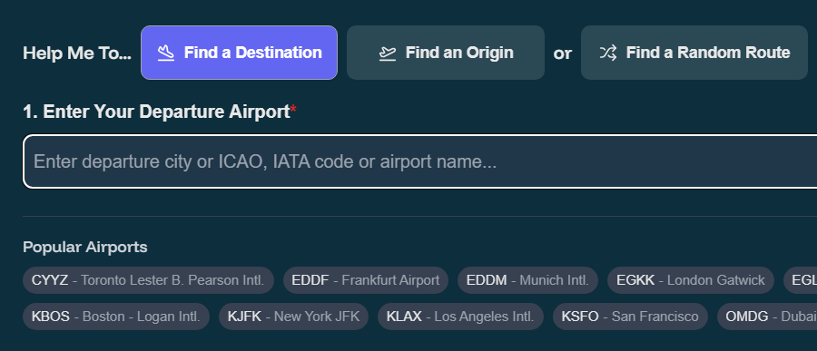817x351 pixels.
Task: Choose EDDM Munich Intl. airport chip
Action: [527, 280]
